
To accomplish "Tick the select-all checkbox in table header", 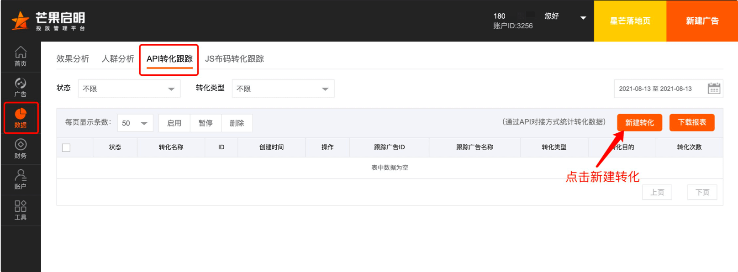I will click(x=66, y=147).
